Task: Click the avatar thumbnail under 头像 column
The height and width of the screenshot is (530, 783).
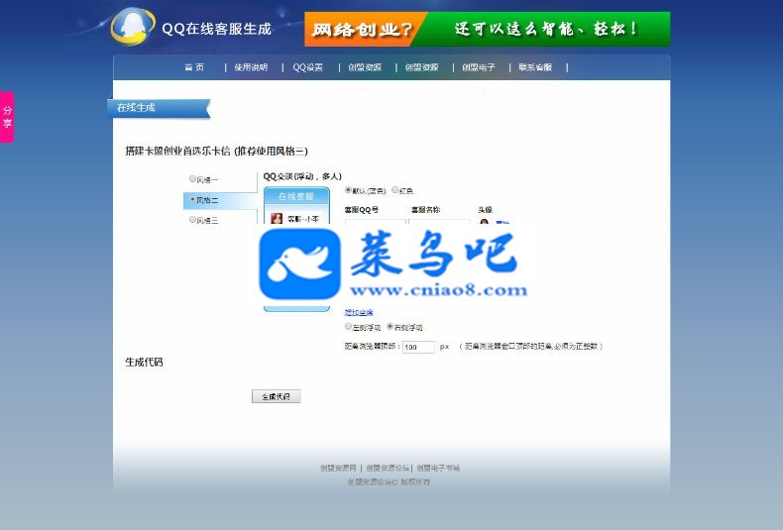Action: coord(484,222)
